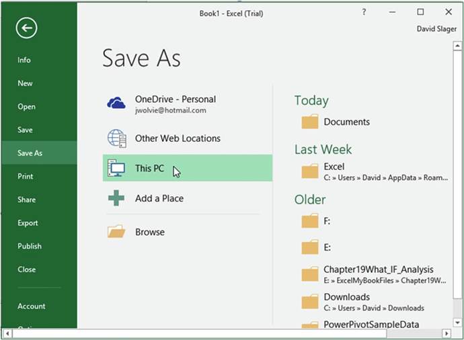The width and height of the screenshot is (464, 340).
Task: Click the Help question mark icon
Action: pyautogui.click(x=364, y=12)
